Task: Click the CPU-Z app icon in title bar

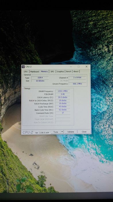Action: [x=23, y=67]
